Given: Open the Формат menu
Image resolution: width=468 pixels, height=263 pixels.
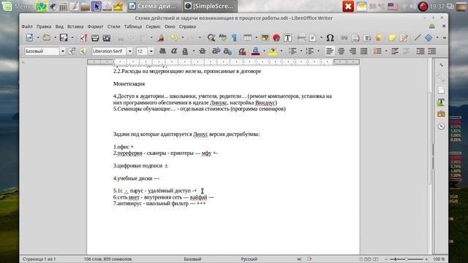Looking at the screenshot, I should point(95,26).
